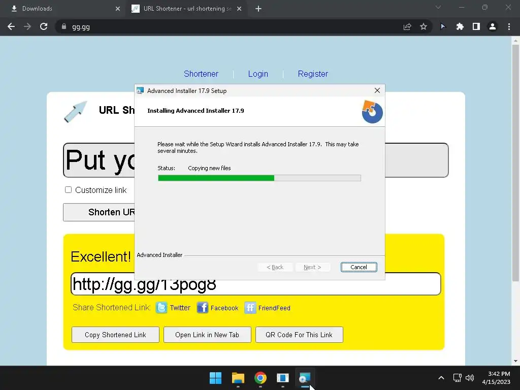
Task: Click the Twitter share text link
Action: pos(180,308)
